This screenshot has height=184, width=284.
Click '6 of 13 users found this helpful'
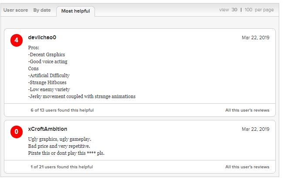(x=62, y=110)
